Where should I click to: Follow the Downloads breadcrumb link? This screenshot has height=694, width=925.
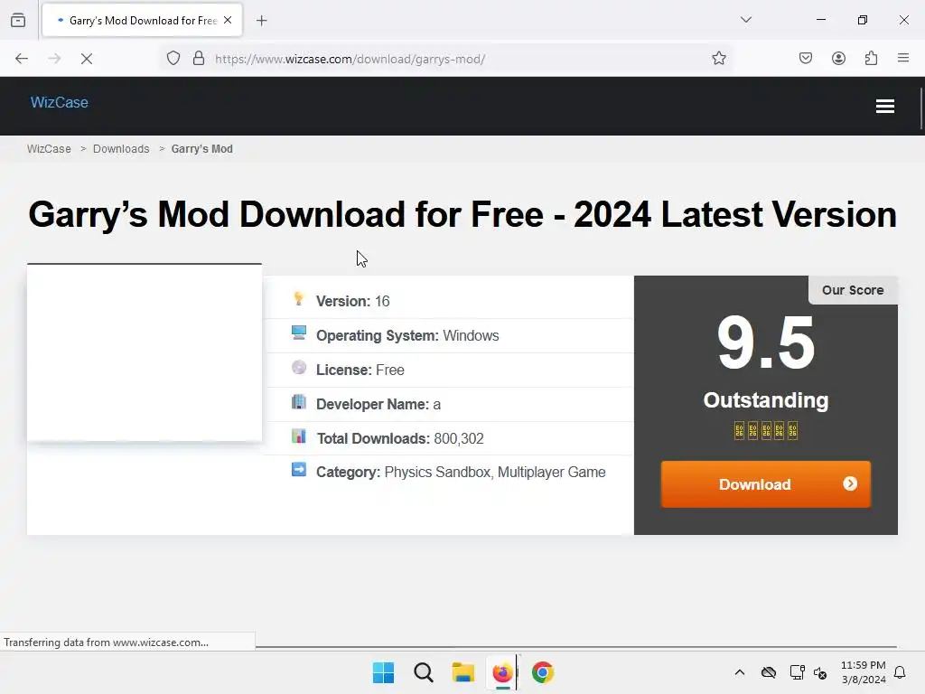121,149
